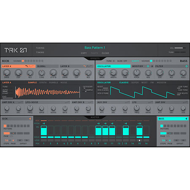Select the active cyan BASS sound slot

pos(151,61)
